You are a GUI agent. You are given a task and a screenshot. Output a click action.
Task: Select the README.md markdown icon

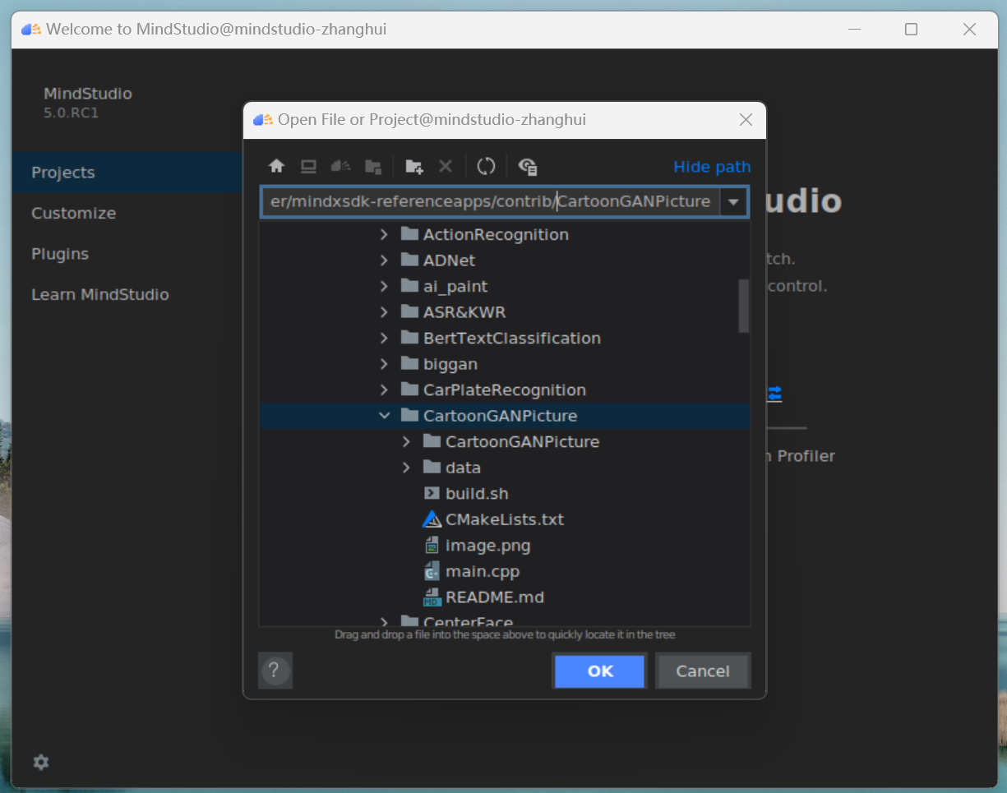432,597
